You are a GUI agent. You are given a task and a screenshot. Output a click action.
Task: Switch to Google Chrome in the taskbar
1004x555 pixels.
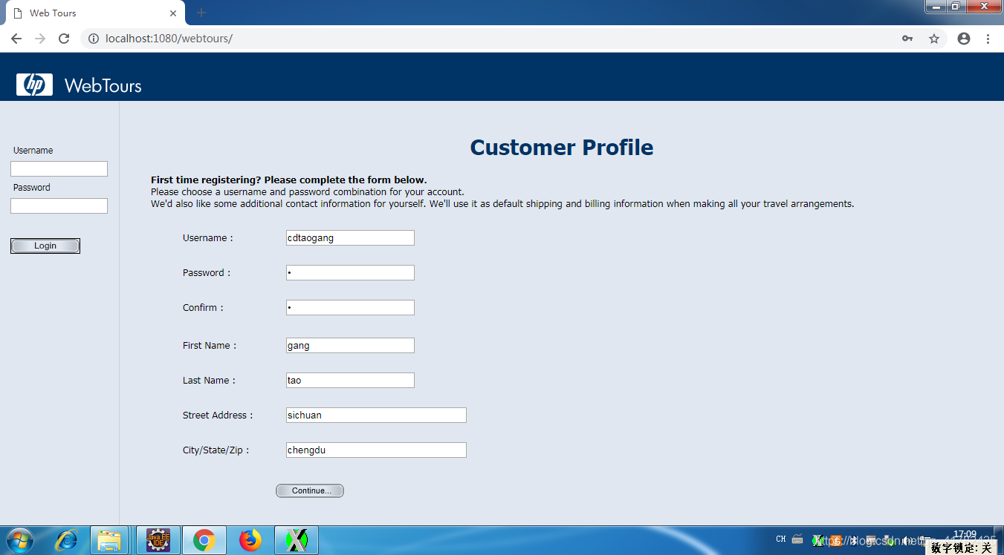point(204,540)
